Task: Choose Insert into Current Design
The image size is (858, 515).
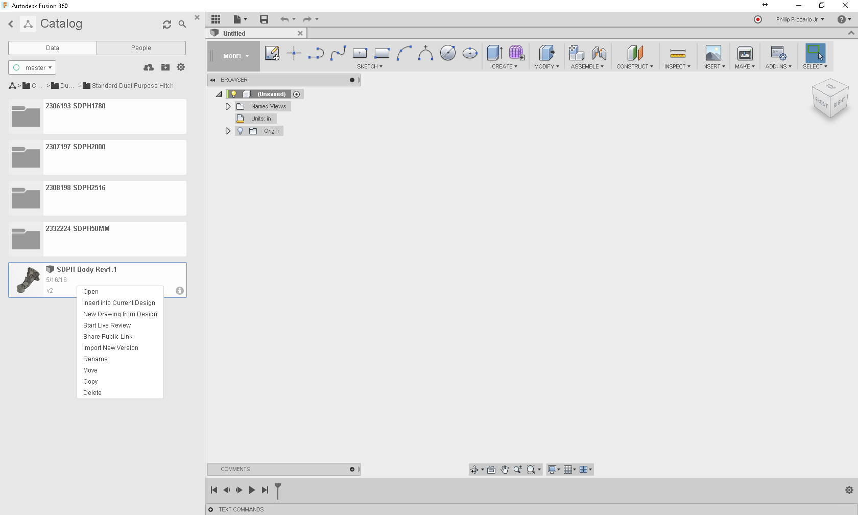Action: (119, 302)
